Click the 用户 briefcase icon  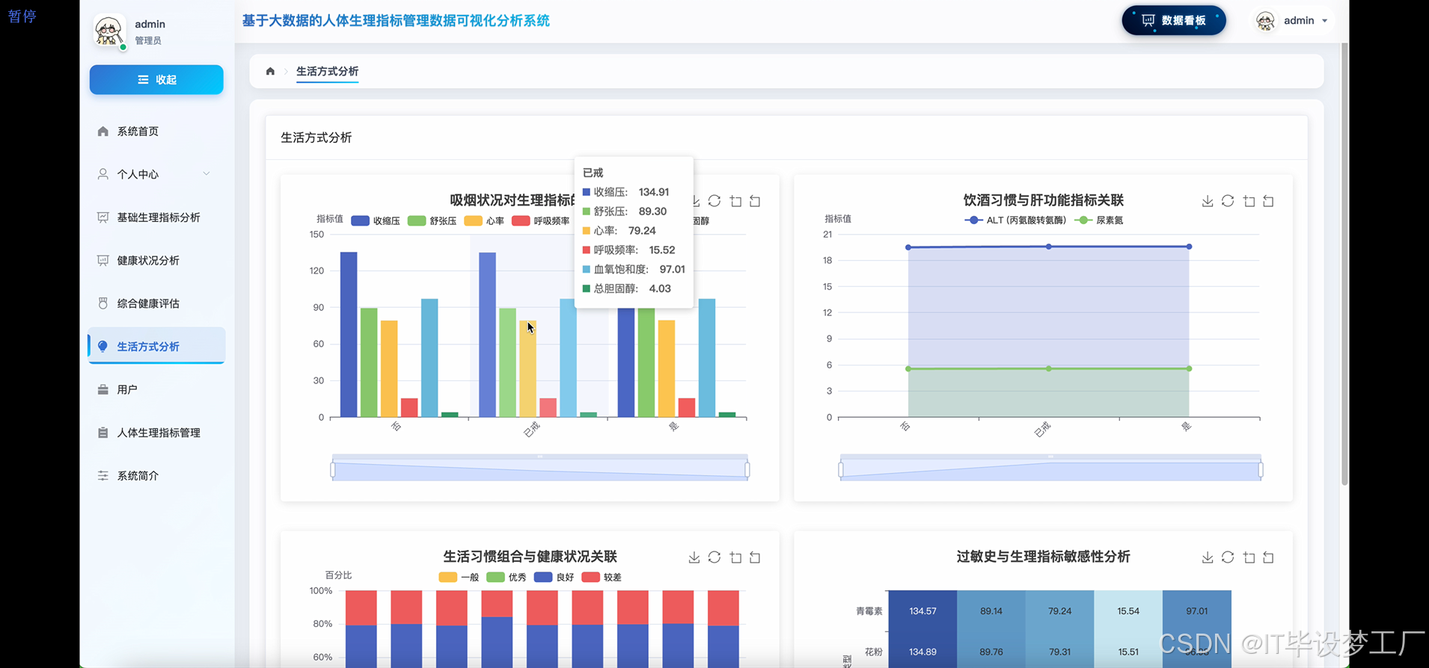[103, 389]
